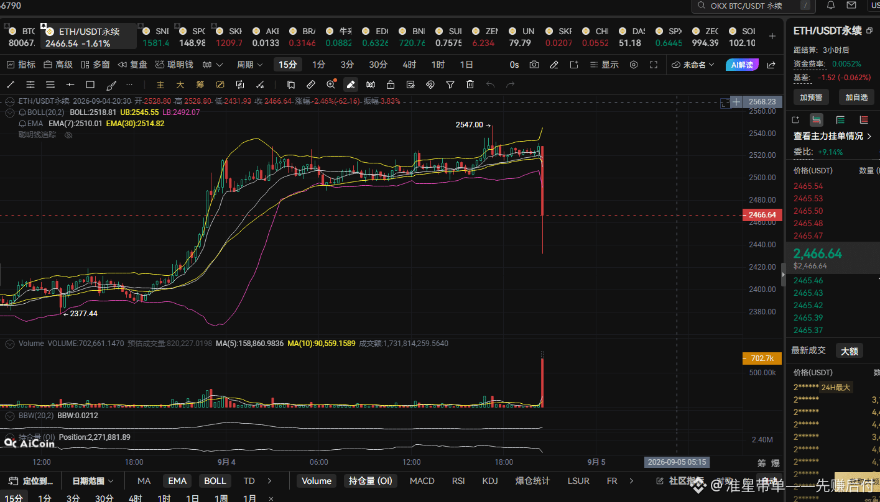The height and width of the screenshot is (502, 880).
Task: Click the screenshot camera icon
Action: 534,65
